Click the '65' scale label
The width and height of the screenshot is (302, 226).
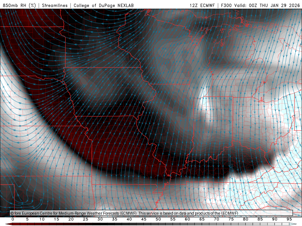(202, 219)
